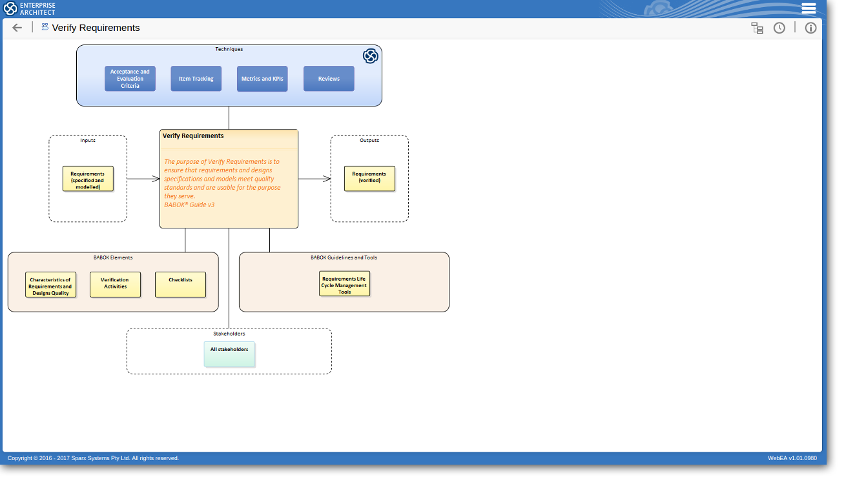The height and width of the screenshot is (484, 846).
Task: Click the history clock icon
Action: [779, 28]
